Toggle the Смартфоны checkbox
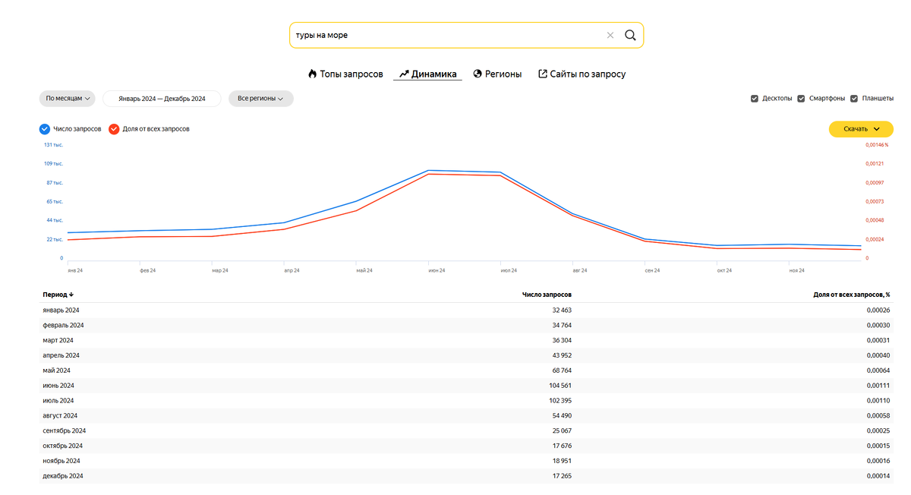Viewport: 911px width, 495px height. click(x=801, y=99)
